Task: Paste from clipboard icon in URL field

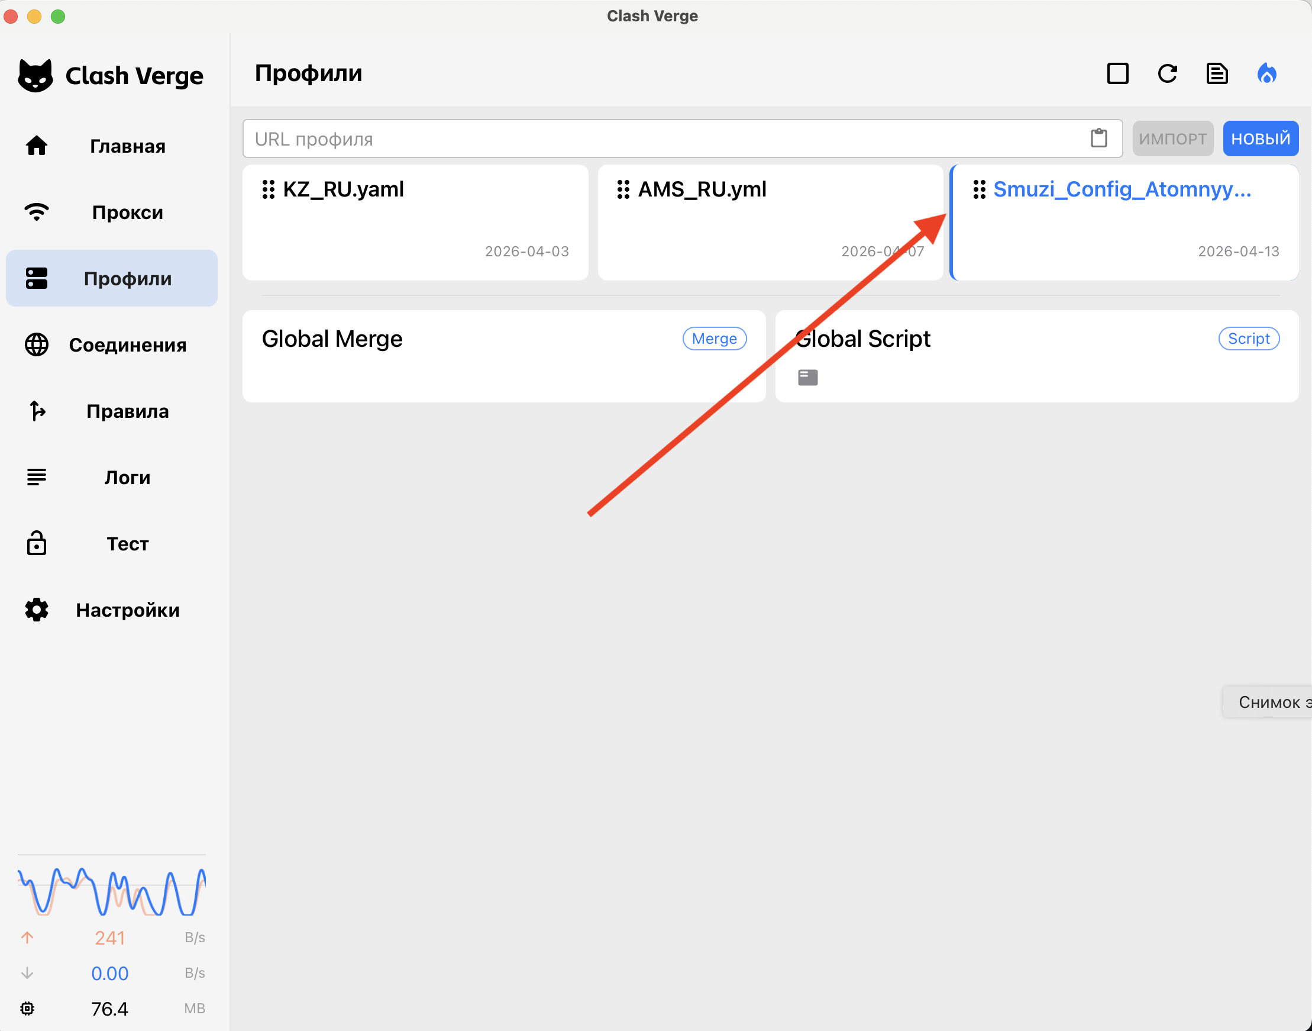Action: (x=1099, y=138)
